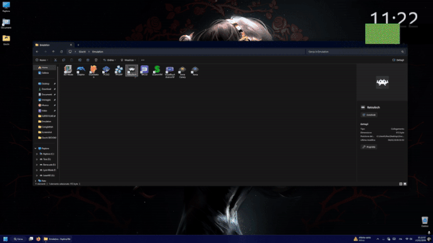The height and width of the screenshot is (243, 433).
Task: Open the three-dots more options menu
Action: [143, 59]
